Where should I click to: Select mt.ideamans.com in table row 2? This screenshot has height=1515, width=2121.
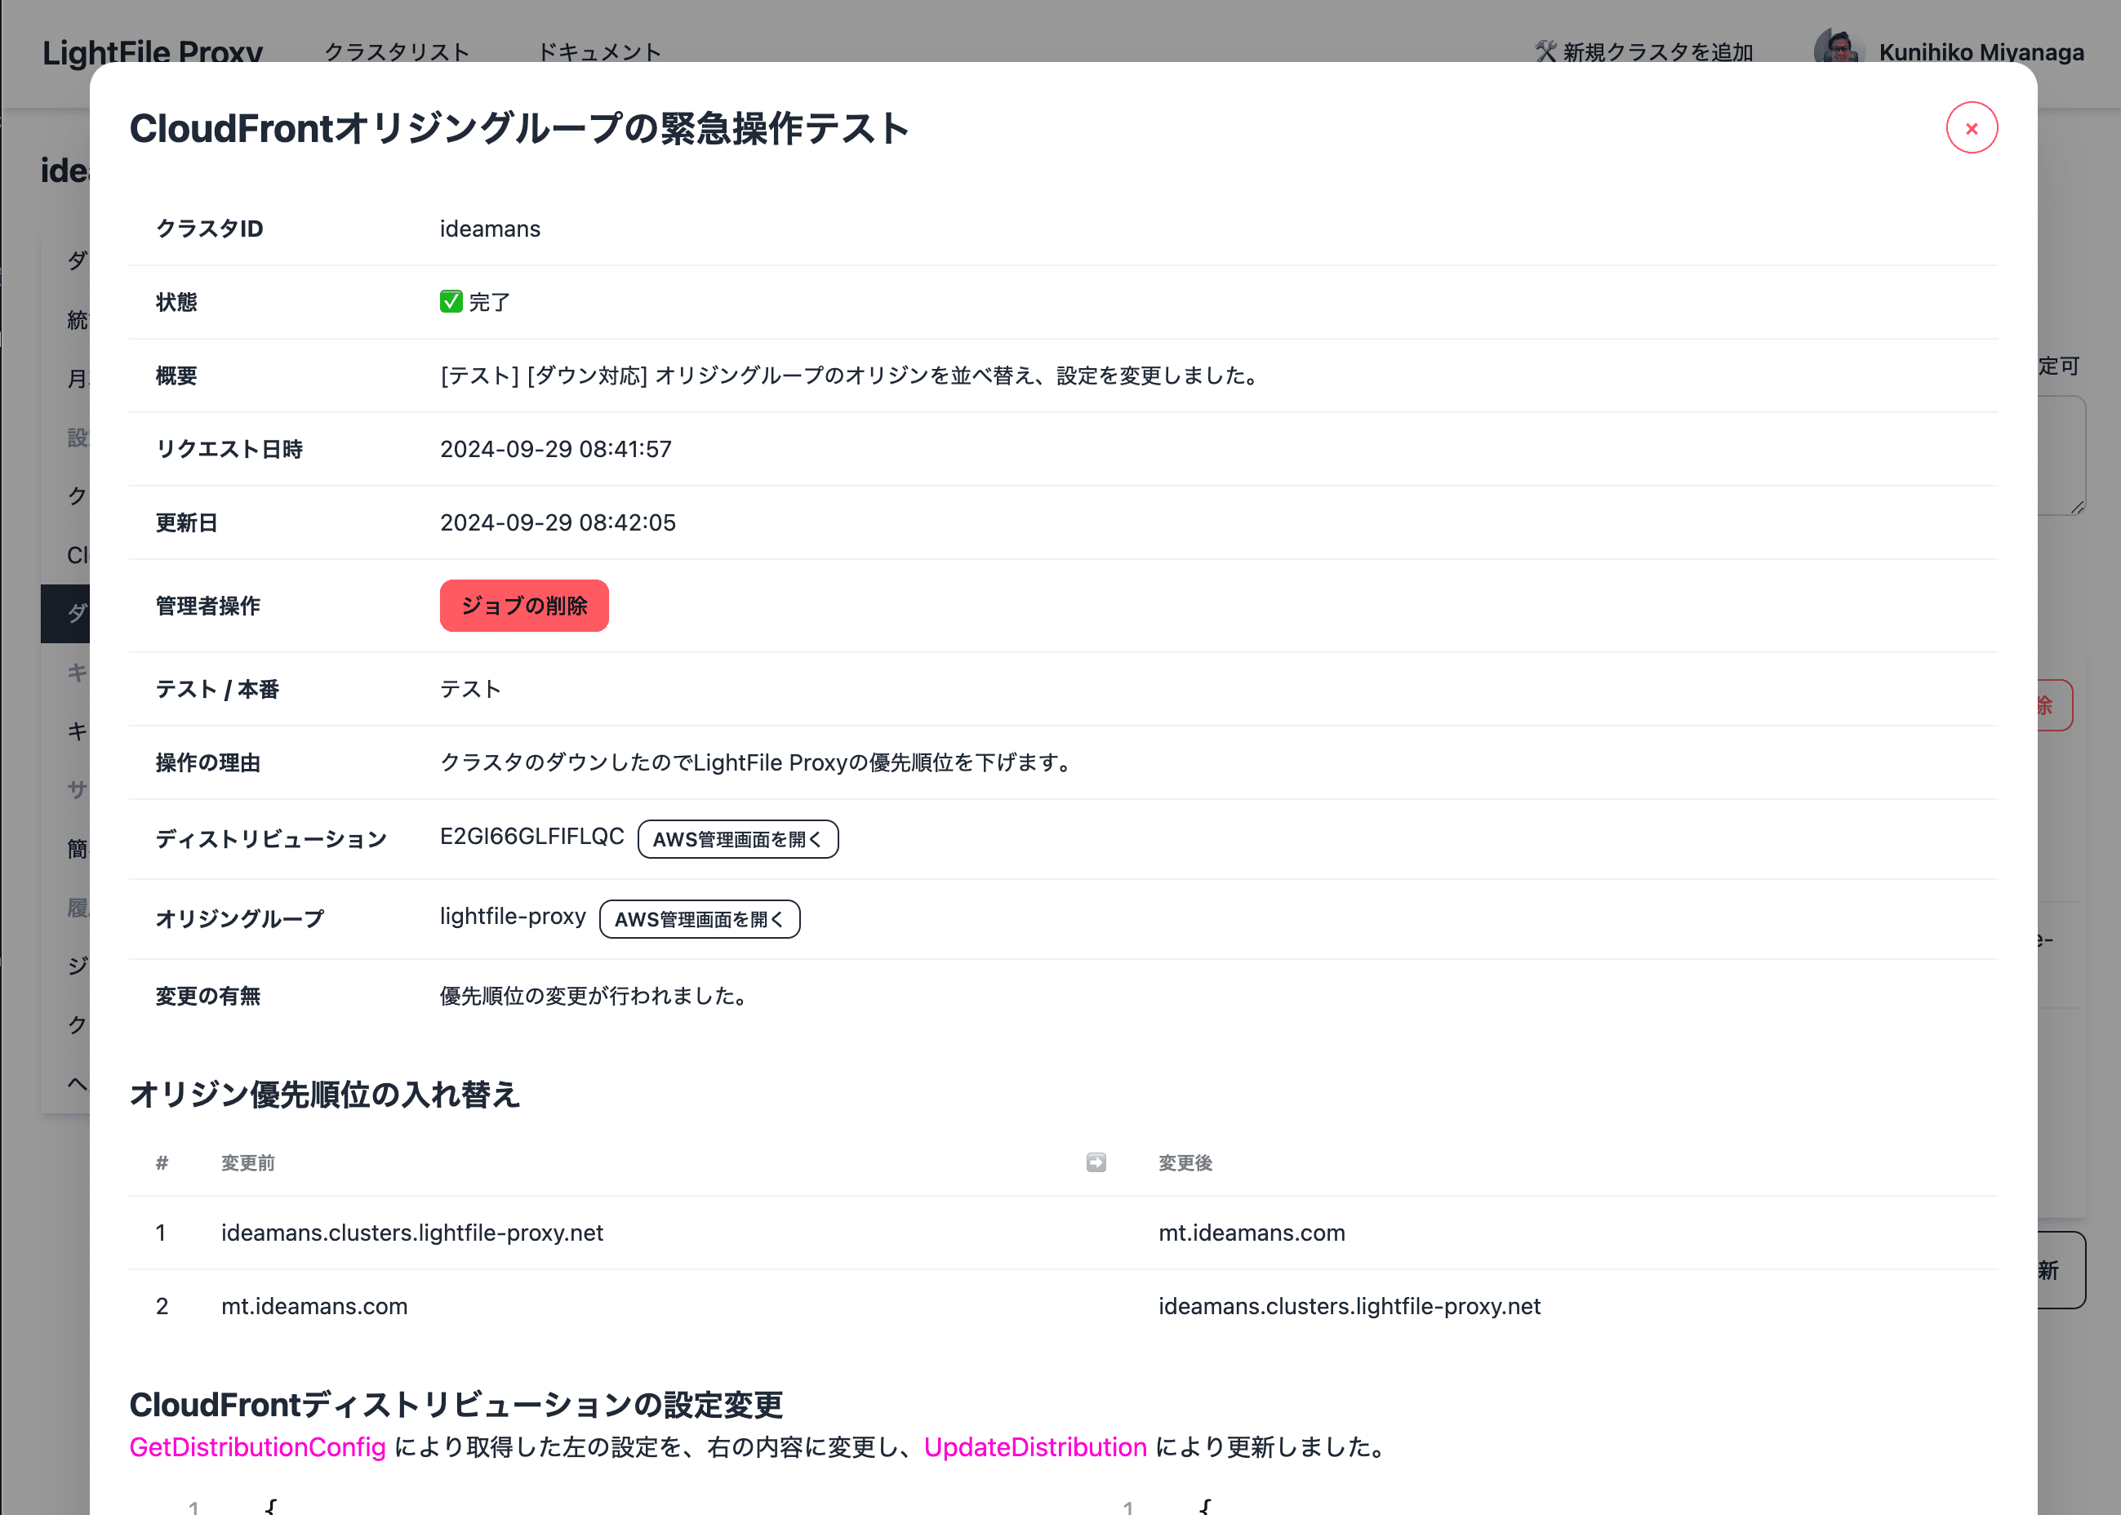point(313,1306)
